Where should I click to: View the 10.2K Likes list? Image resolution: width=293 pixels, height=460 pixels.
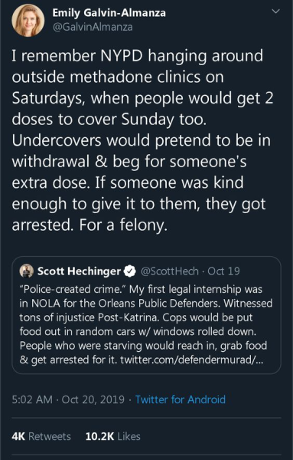click(113, 436)
